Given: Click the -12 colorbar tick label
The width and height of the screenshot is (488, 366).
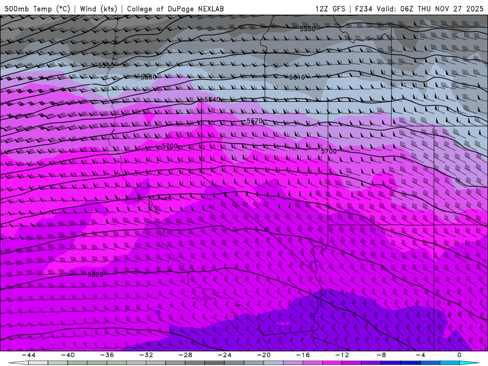Looking at the screenshot, I should pyautogui.click(x=342, y=355).
